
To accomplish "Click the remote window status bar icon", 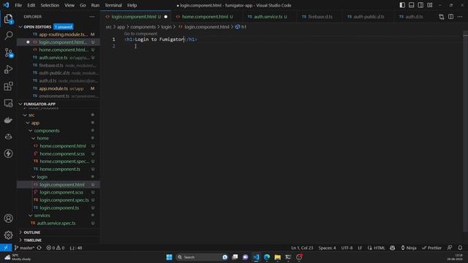I will [6, 248].
